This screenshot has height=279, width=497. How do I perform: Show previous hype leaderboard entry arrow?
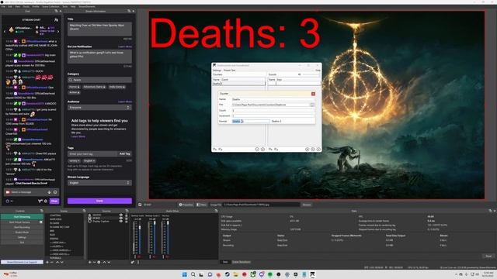tap(5, 31)
